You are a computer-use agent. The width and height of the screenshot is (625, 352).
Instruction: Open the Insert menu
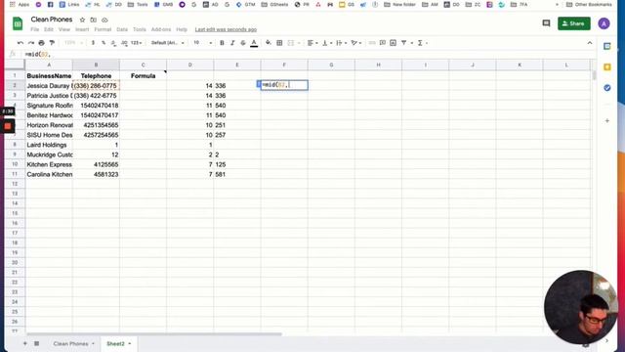[82, 29]
